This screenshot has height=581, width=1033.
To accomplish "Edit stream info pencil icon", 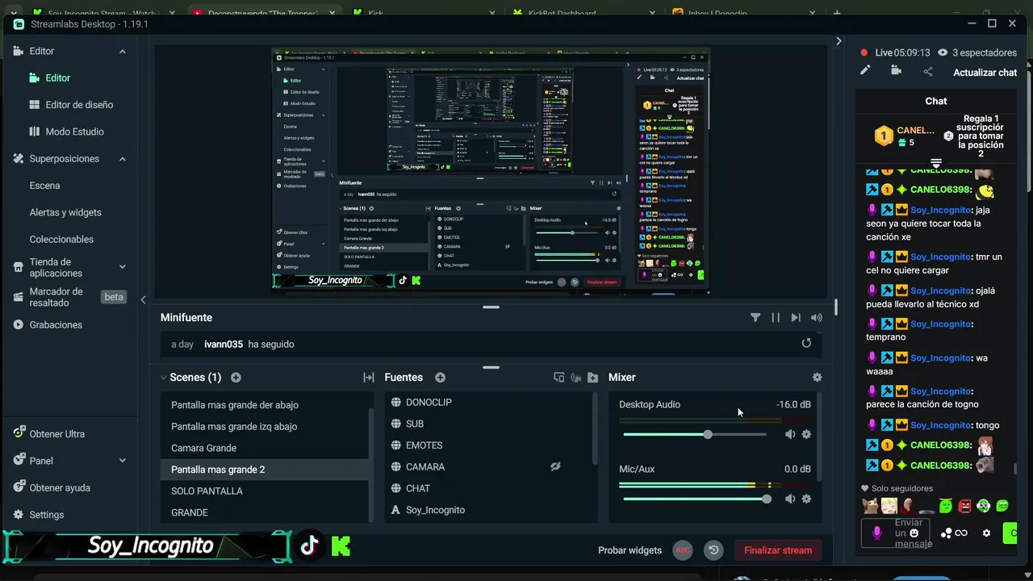I will click(865, 71).
